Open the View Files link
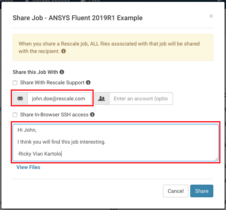The width and height of the screenshot is (226, 210). tap(28, 167)
